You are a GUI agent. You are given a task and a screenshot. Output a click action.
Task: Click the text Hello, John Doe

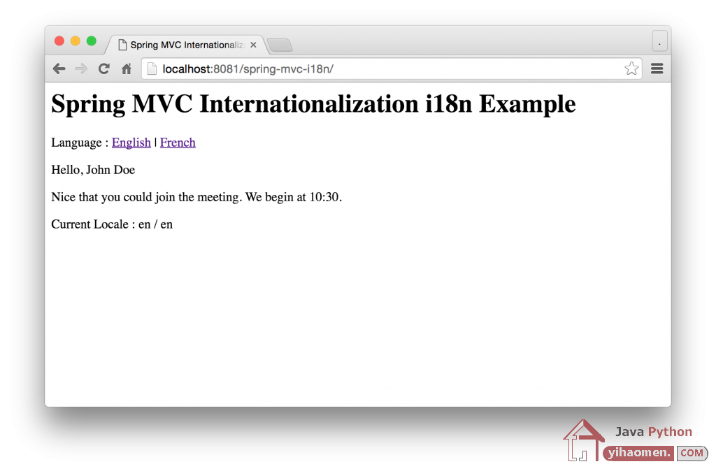(x=93, y=170)
